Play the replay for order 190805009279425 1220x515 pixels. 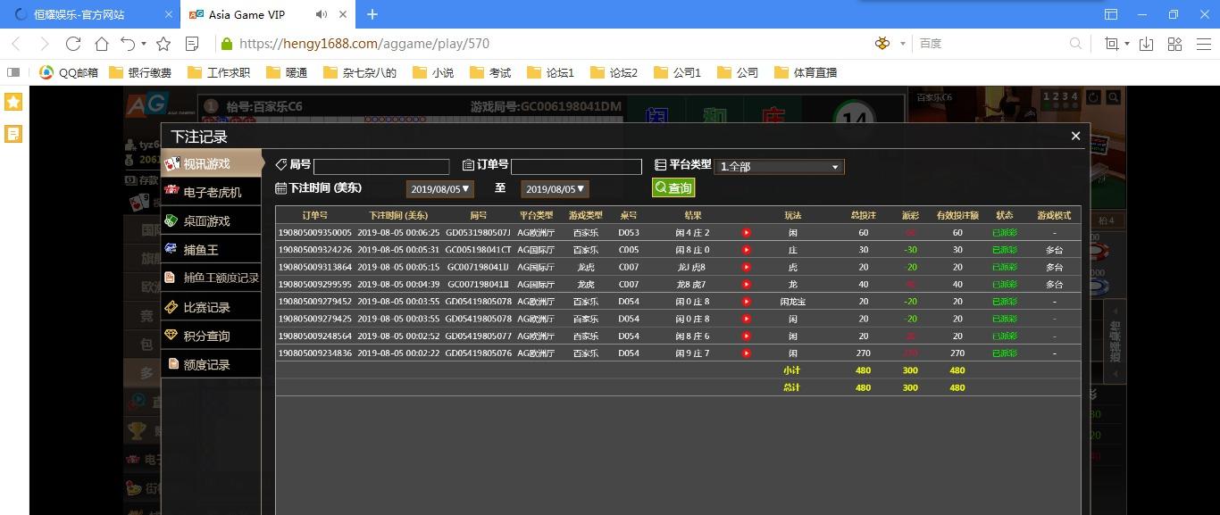pyautogui.click(x=746, y=319)
